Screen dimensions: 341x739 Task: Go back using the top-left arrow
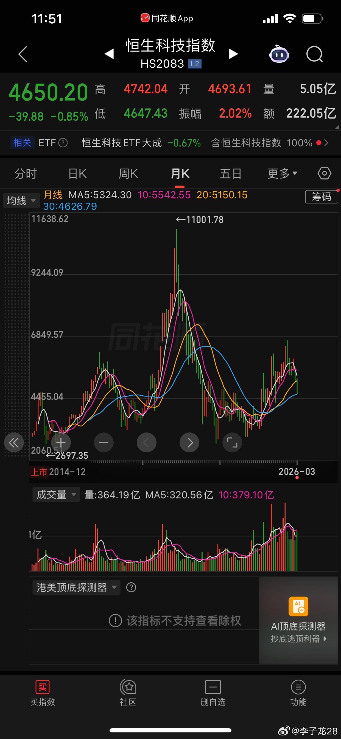tap(23, 54)
